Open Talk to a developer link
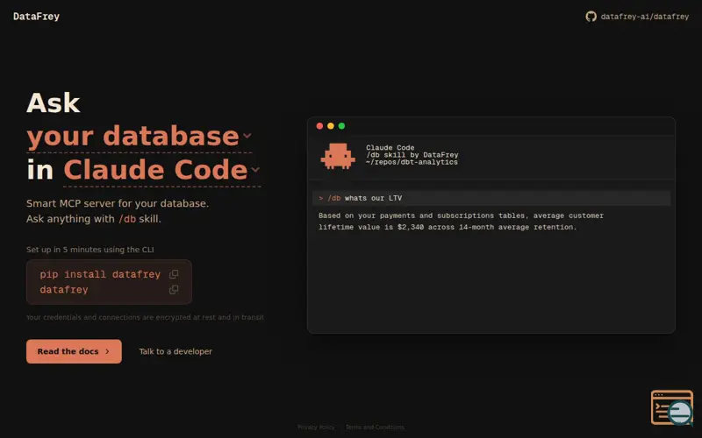This screenshot has height=438, width=702. click(175, 351)
